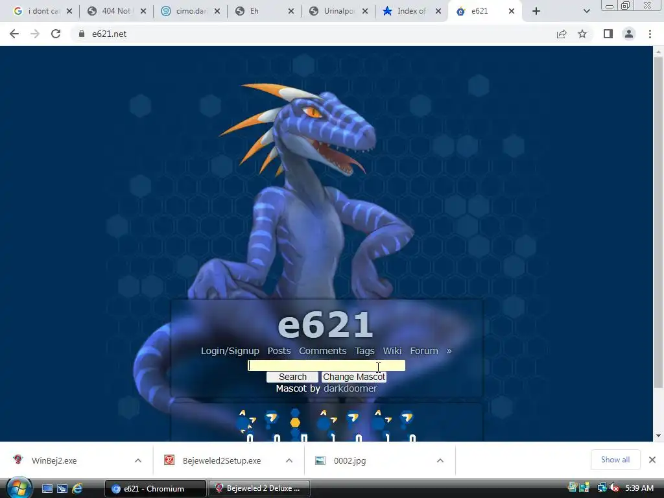The width and height of the screenshot is (664, 498).
Task: Open the Tags link
Action: click(364, 351)
